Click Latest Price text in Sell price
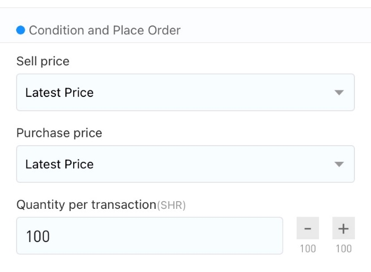The image size is (371, 272). [x=59, y=93]
